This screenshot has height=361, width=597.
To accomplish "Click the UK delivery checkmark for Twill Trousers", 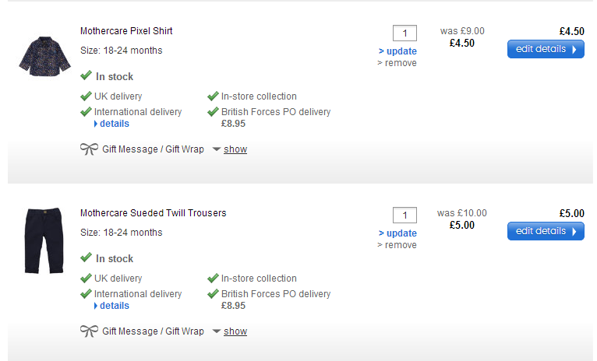I will (x=86, y=279).
